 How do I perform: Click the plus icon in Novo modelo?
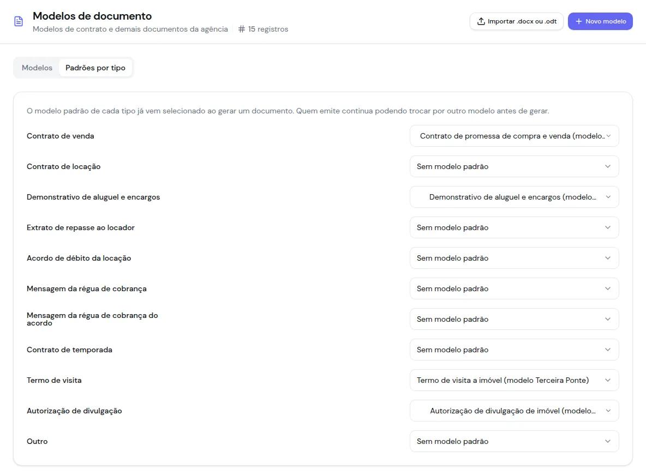[578, 21]
